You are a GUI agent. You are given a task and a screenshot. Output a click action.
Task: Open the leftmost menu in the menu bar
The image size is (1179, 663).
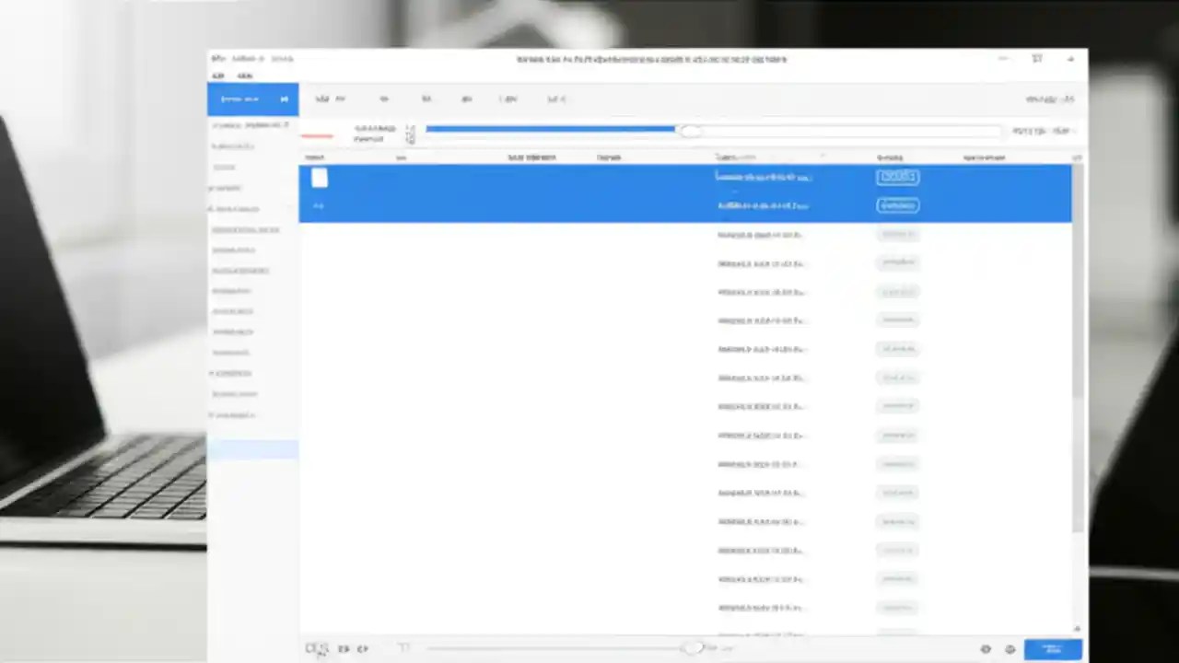click(218, 76)
